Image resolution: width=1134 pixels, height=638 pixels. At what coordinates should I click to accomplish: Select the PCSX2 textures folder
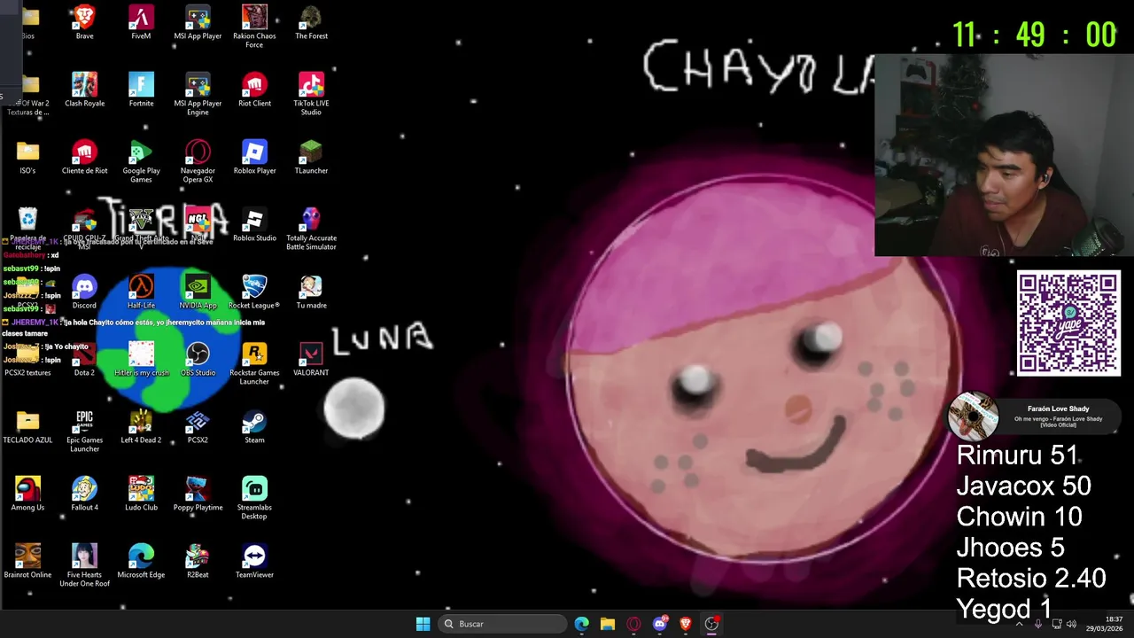click(x=27, y=359)
